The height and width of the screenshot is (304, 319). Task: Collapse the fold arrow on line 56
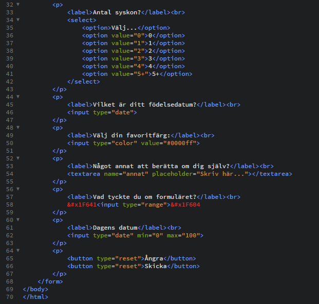point(18,189)
